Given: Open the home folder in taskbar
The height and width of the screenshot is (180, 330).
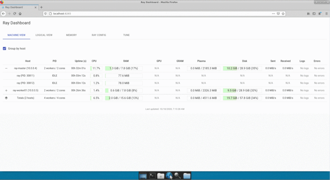Looking at the screenshot, I should click(x=161, y=176).
